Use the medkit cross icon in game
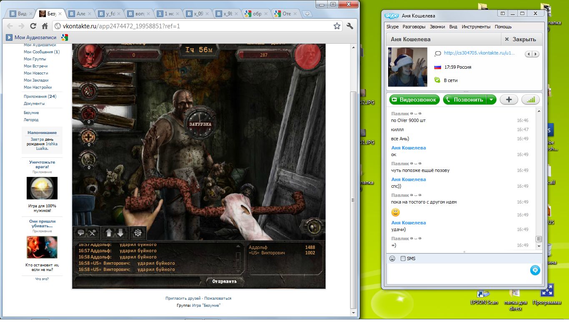Viewport: 569px width, 328px height. [x=88, y=136]
